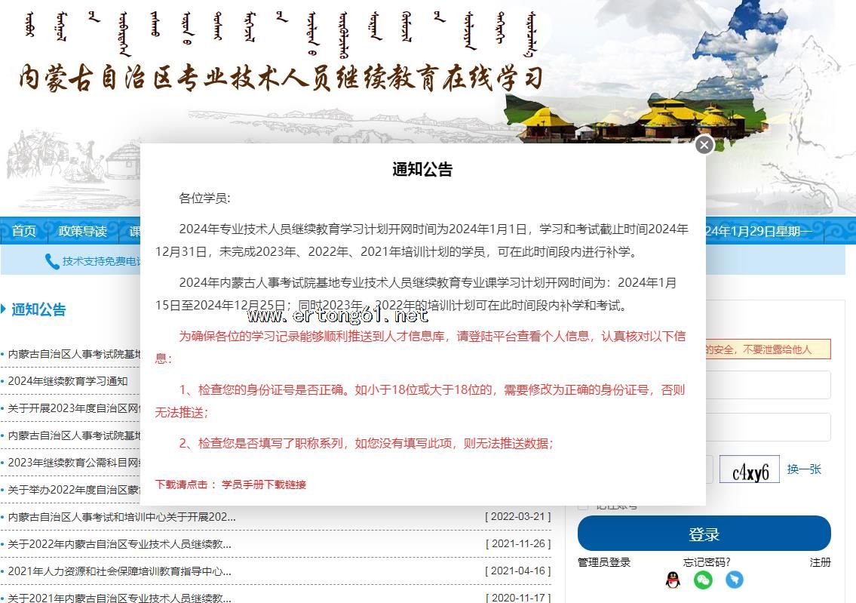
Task: Open the 学员手册下载链接 download link
Action: [264, 485]
